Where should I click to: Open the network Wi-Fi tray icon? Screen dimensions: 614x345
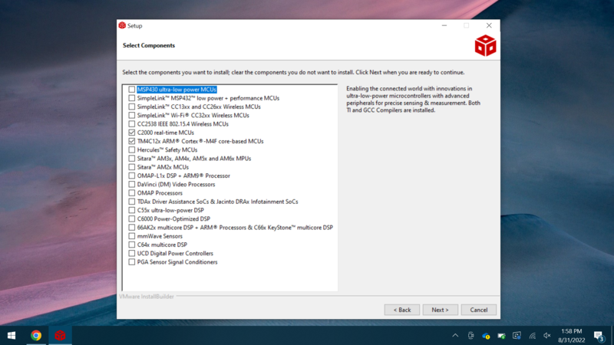[532, 336]
